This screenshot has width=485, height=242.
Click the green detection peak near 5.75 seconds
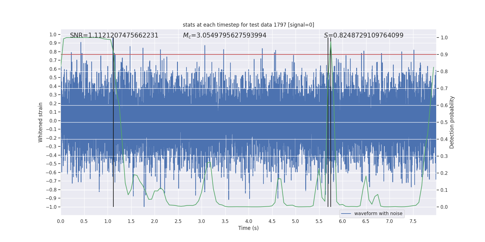(x=330, y=42)
